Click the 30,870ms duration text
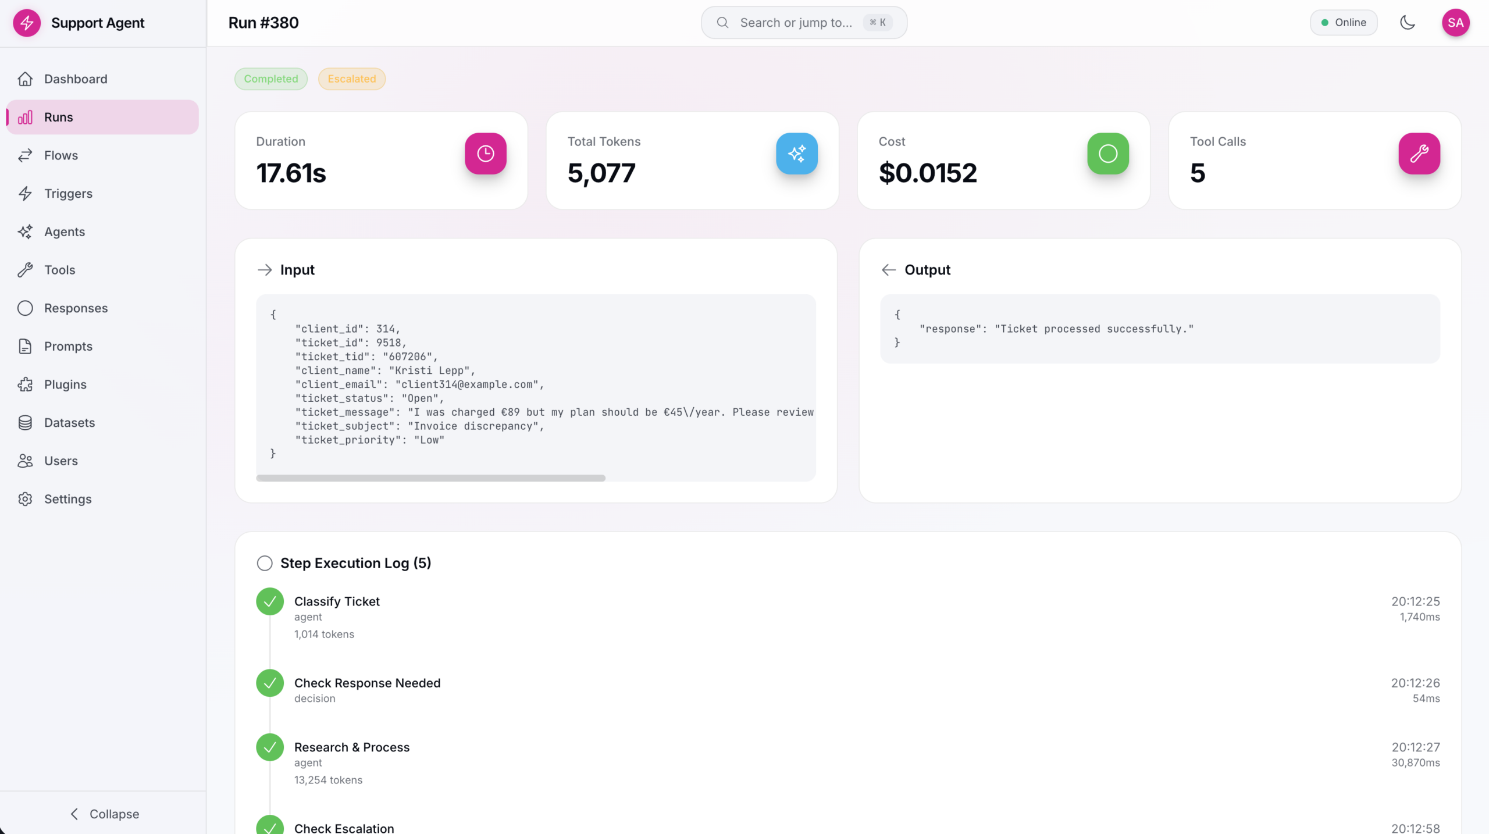 pos(1416,763)
